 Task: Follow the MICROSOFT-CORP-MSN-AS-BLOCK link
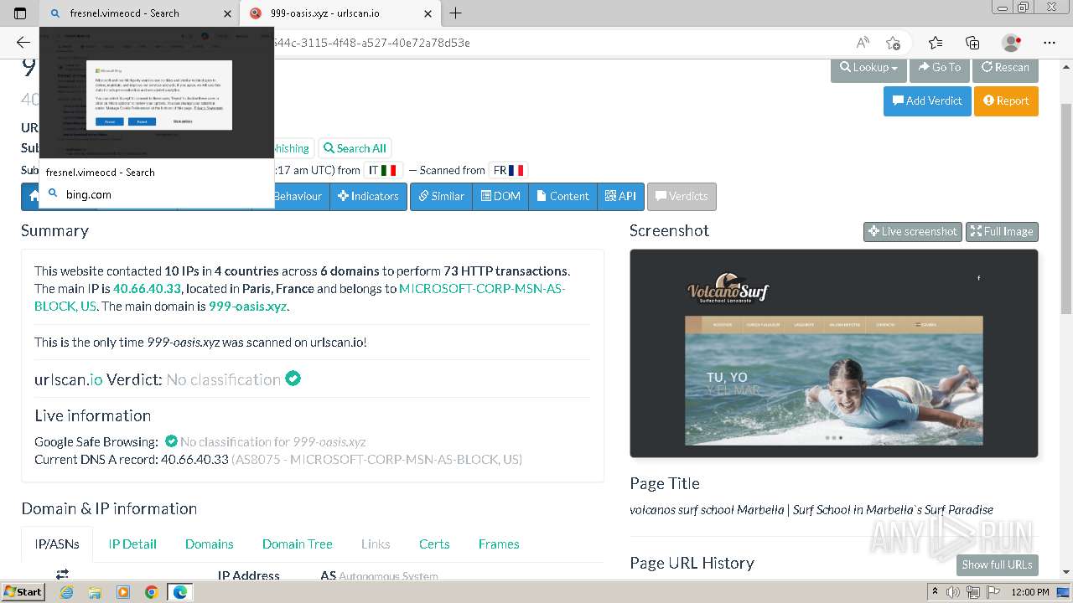[300, 297]
